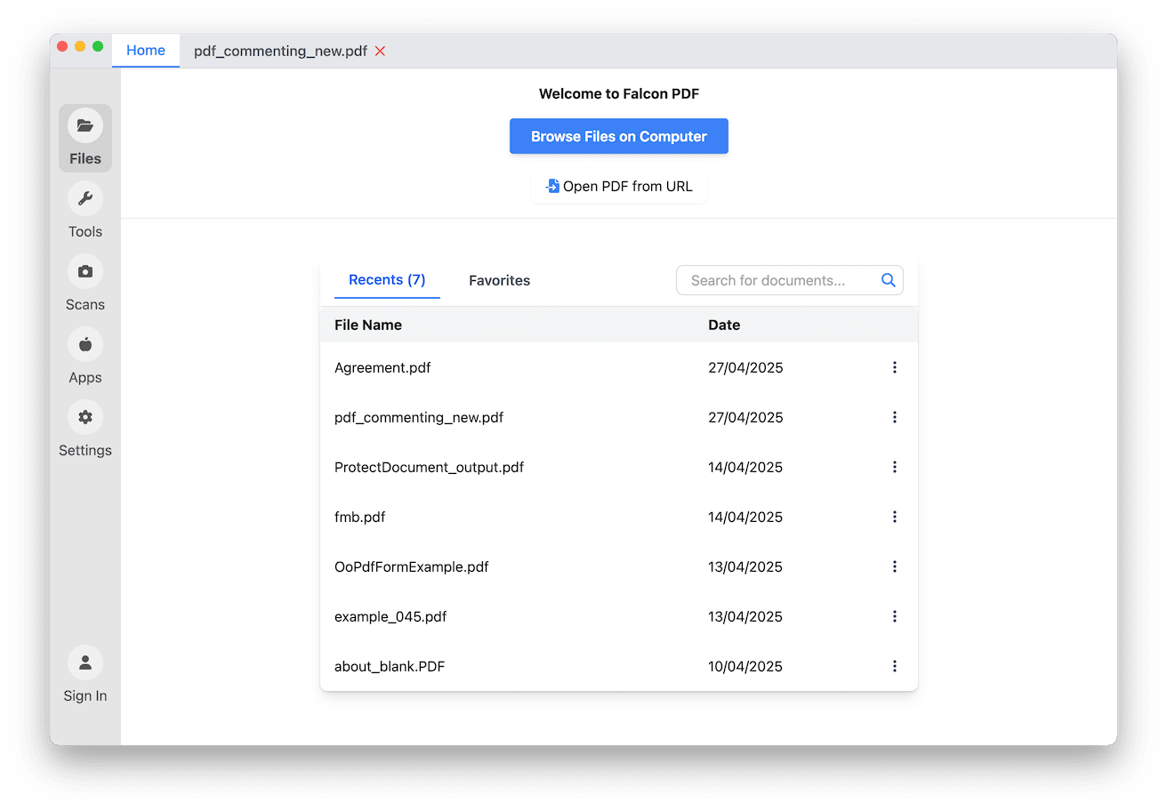This screenshot has height=811, width=1167.
Task: Open more options for Agreement.pdf
Action: [x=894, y=367]
